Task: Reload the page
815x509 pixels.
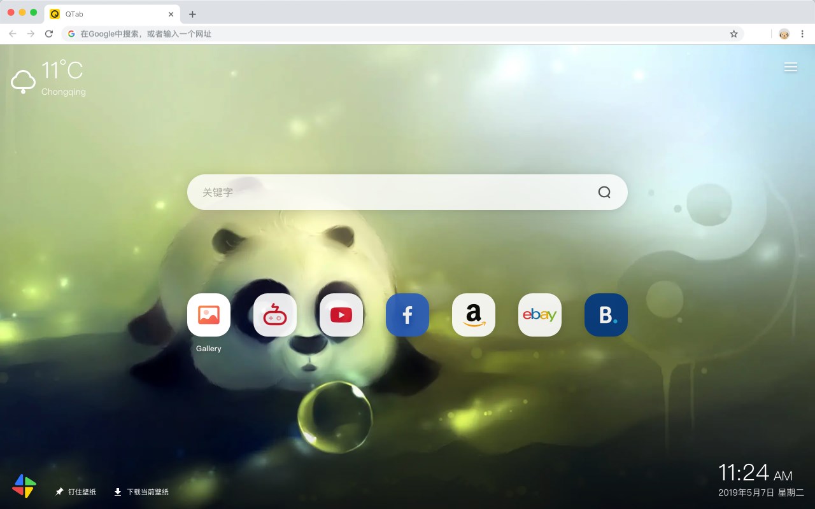Action: (49, 34)
